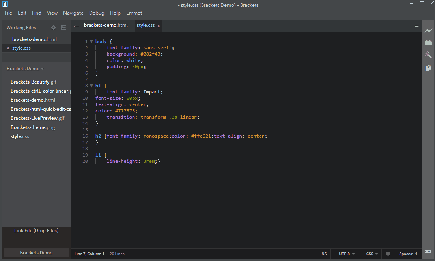Click the Brackets Demo button at sidebar bottom
The width and height of the screenshot is (435, 261).
(36, 253)
